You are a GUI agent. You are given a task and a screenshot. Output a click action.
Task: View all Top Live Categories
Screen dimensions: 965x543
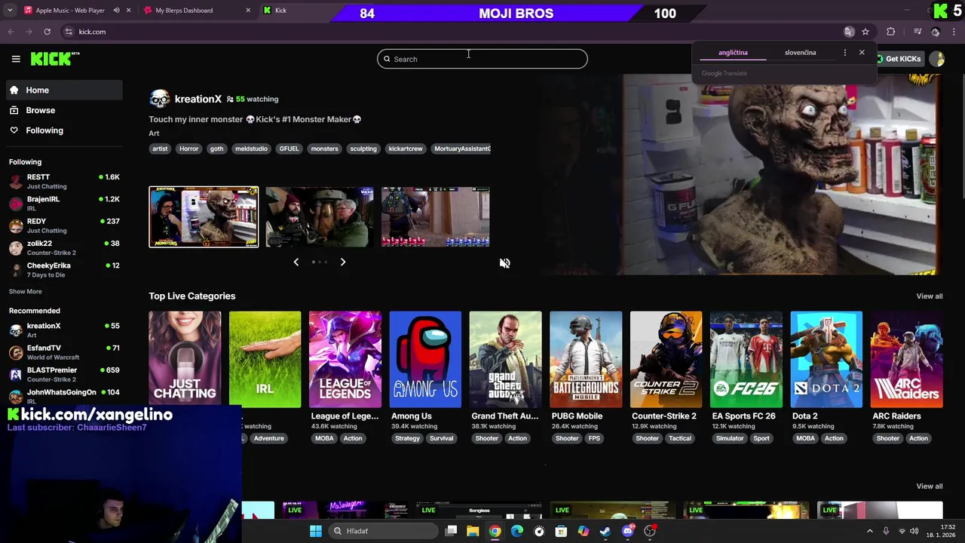pos(929,296)
